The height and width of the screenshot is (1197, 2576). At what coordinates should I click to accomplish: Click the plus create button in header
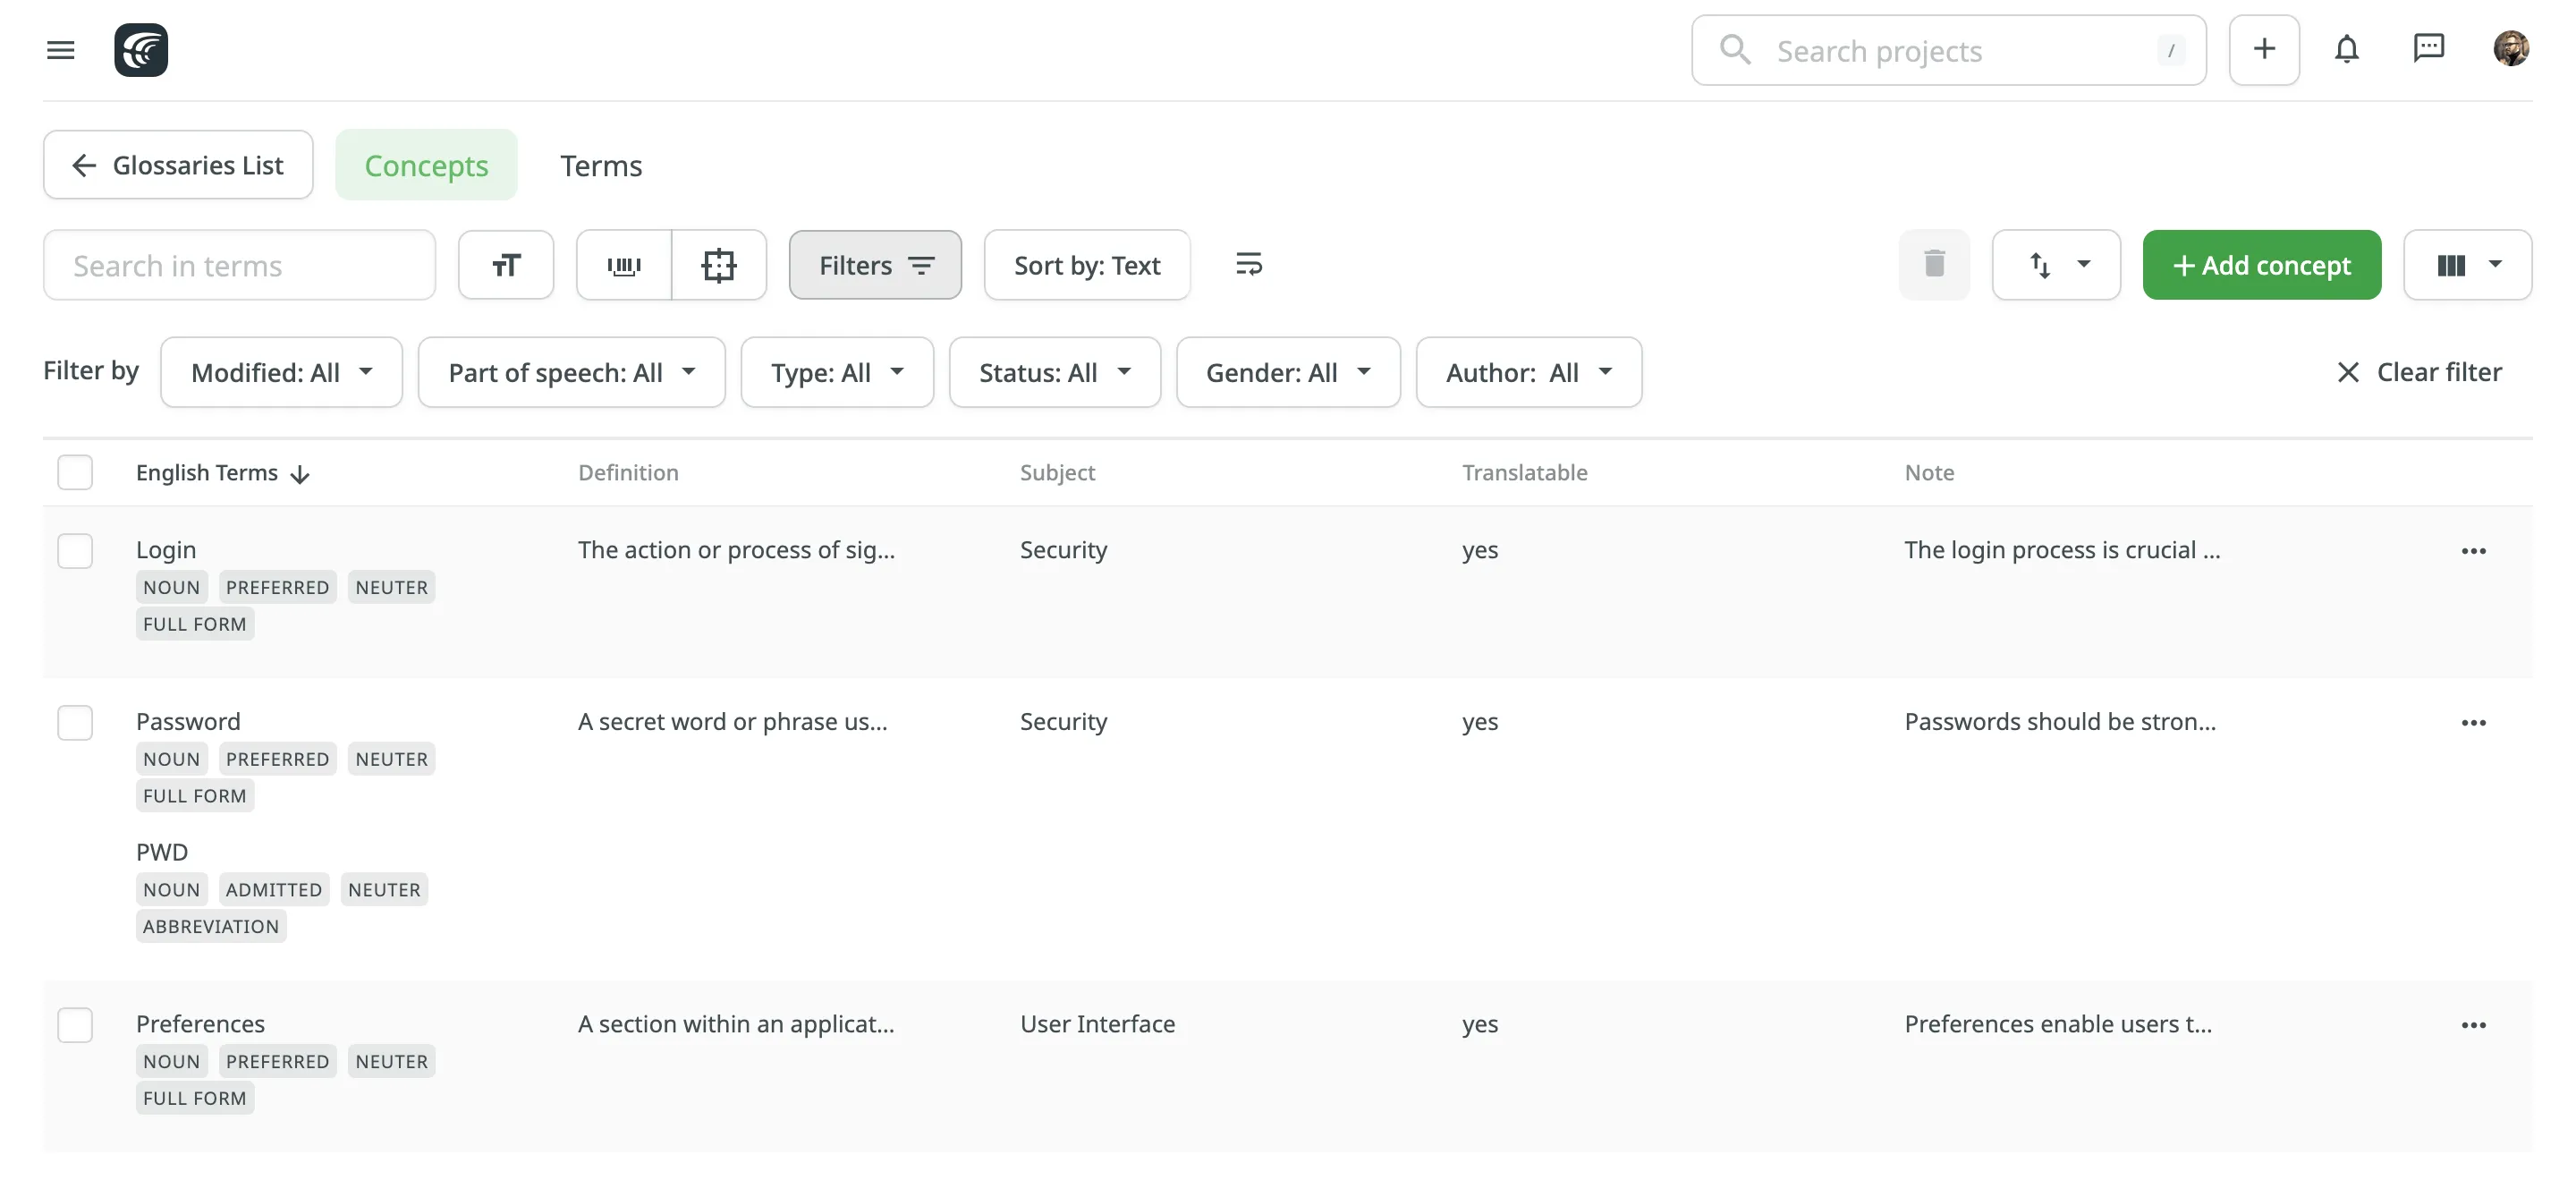click(2264, 49)
